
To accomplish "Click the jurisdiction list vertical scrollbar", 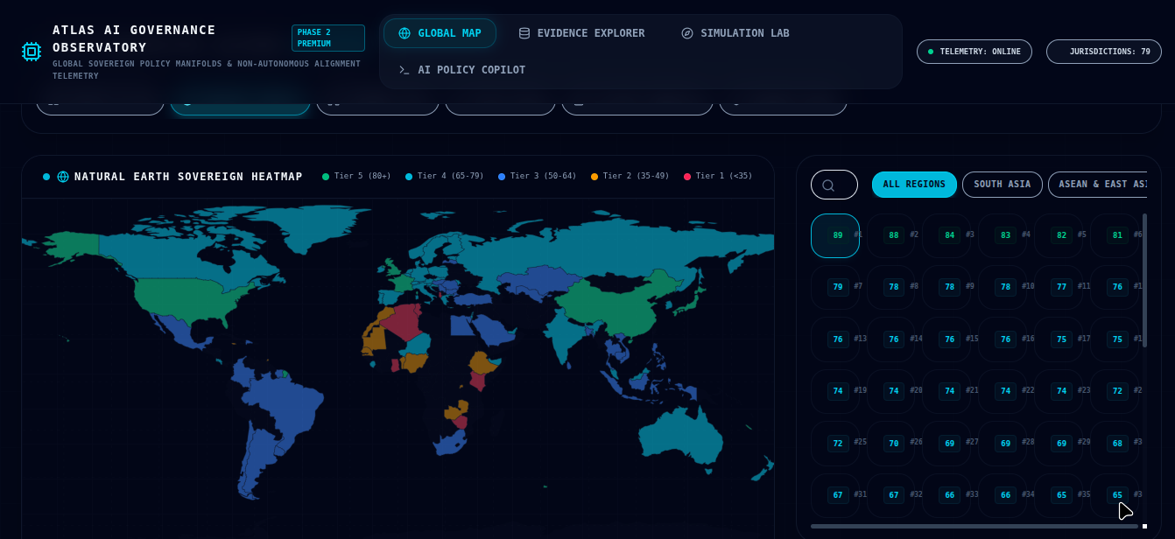I will [x=1144, y=280].
